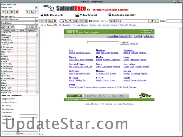This screenshot has height=137, width=183.
Task: Click the Help Documents heading text
Action: 54,15
